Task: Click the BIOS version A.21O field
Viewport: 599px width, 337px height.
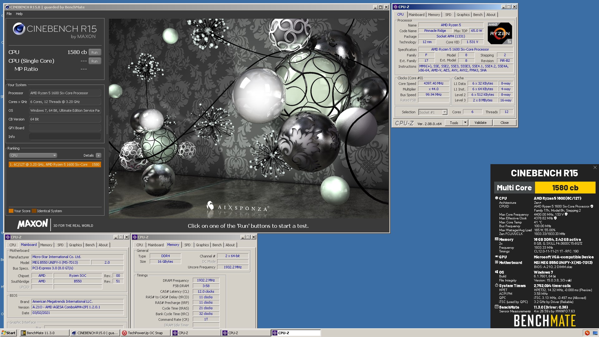Action: pos(78,307)
